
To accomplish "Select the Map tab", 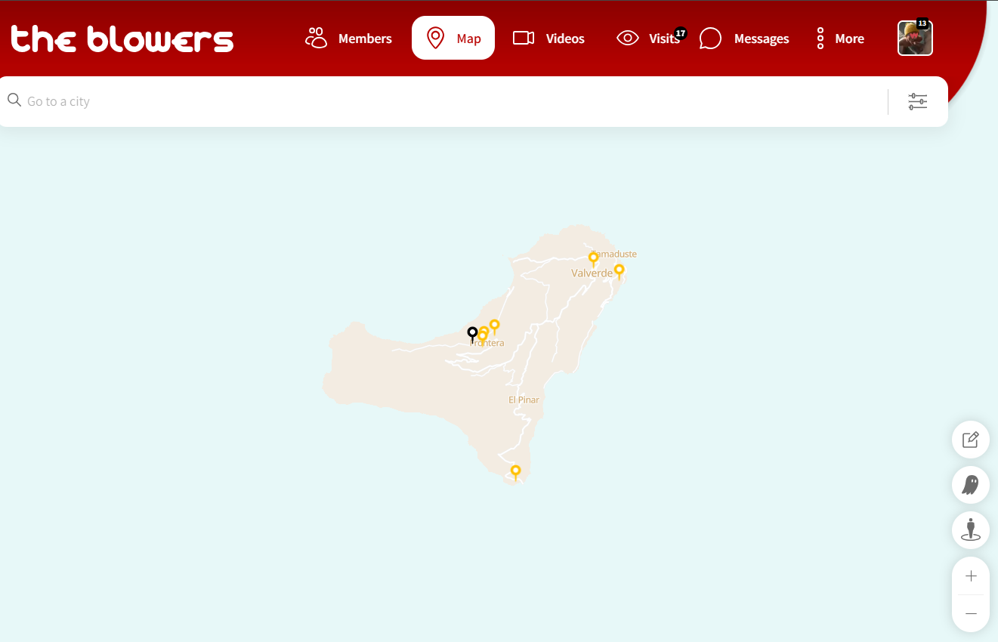I will (453, 38).
